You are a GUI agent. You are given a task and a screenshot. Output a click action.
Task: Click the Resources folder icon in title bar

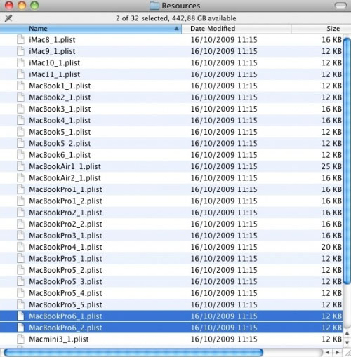click(154, 6)
